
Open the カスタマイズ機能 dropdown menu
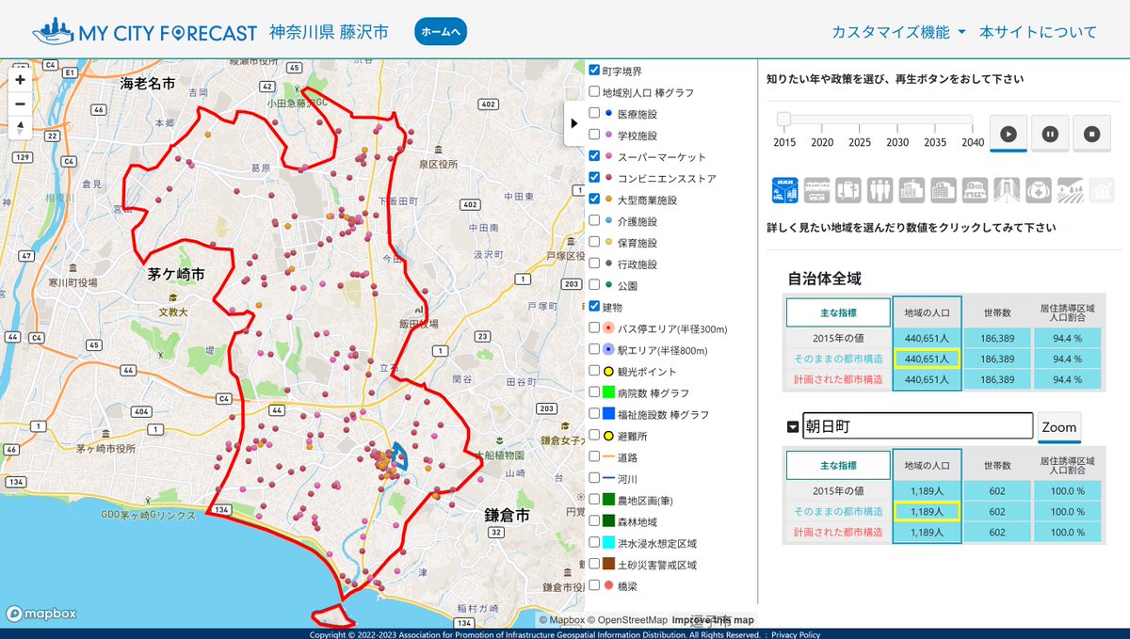tap(898, 31)
